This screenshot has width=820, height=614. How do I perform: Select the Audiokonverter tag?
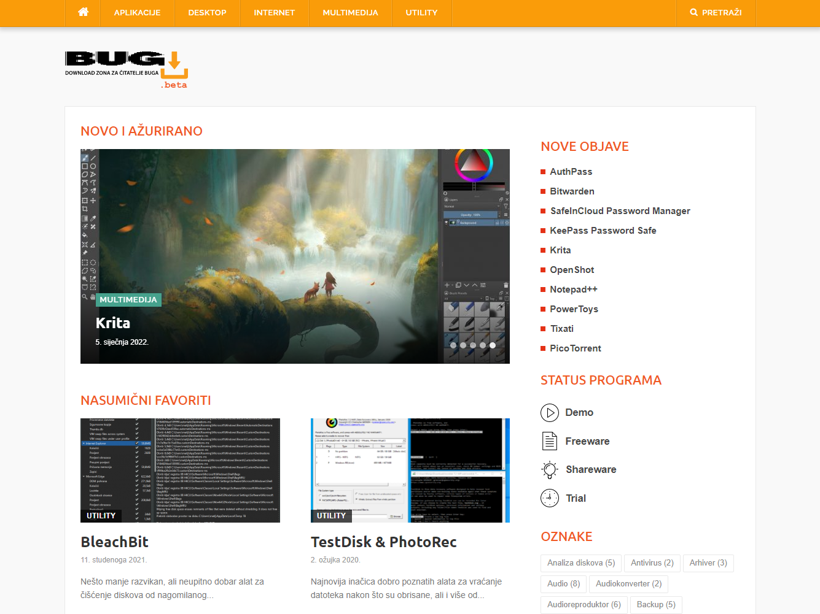click(628, 584)
